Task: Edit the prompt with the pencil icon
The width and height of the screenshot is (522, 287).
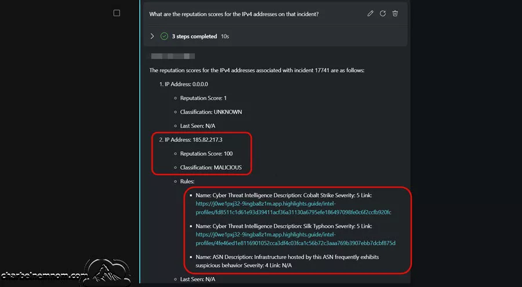Action: 370,14
